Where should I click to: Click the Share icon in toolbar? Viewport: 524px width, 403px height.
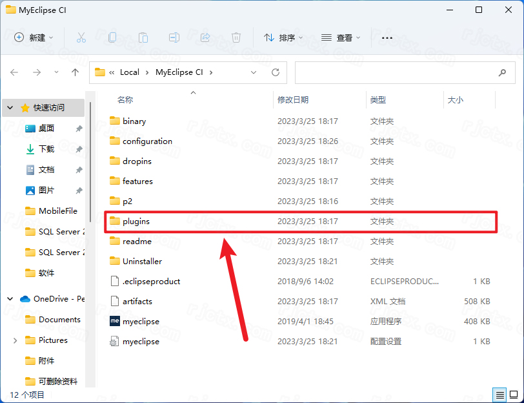205,37
